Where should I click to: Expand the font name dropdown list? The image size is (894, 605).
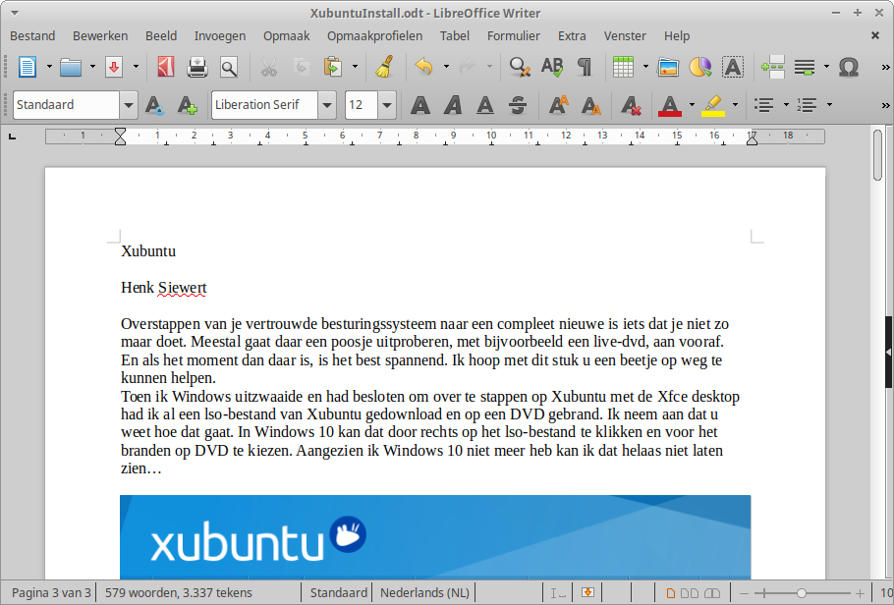[x=327, y=105]
